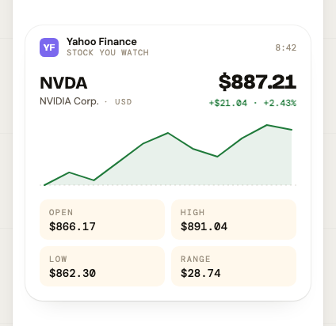Click the purple YF app icon
Viewport: 336px width, 326px height.
click(x=49, y=47)
